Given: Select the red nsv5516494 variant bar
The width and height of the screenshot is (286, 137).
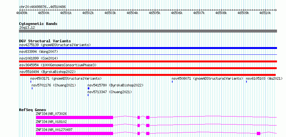Looking at the screenshot, I should (148, 75).
